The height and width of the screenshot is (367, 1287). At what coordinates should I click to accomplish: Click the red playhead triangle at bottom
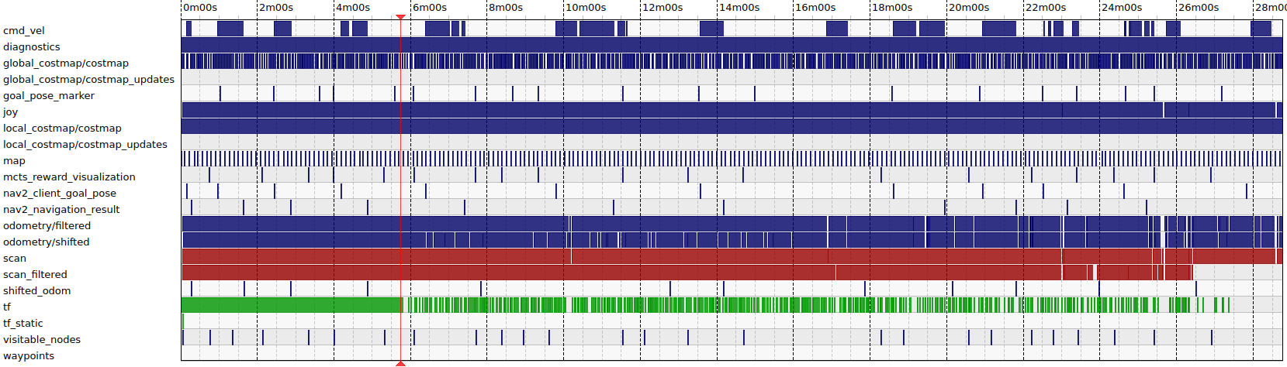(x=400, y=363)
